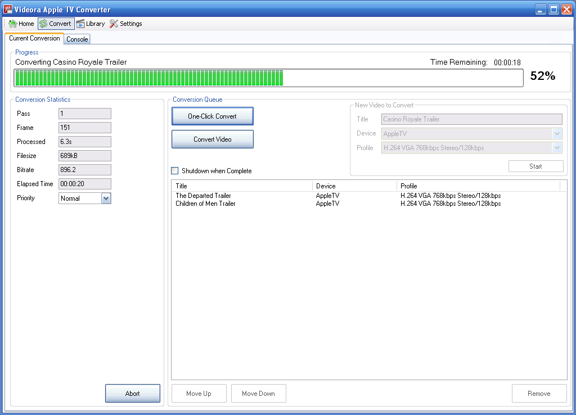The height and width of the screenshot is (415, 576).
Task: Close the Videora Apple TV Converter window
Action: coord(566,10)
